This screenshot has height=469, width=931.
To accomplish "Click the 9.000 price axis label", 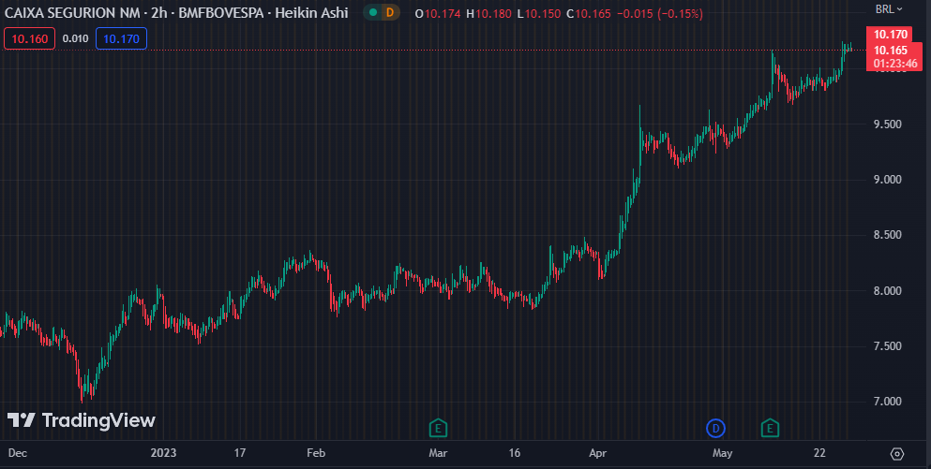I will pos(887,180).
